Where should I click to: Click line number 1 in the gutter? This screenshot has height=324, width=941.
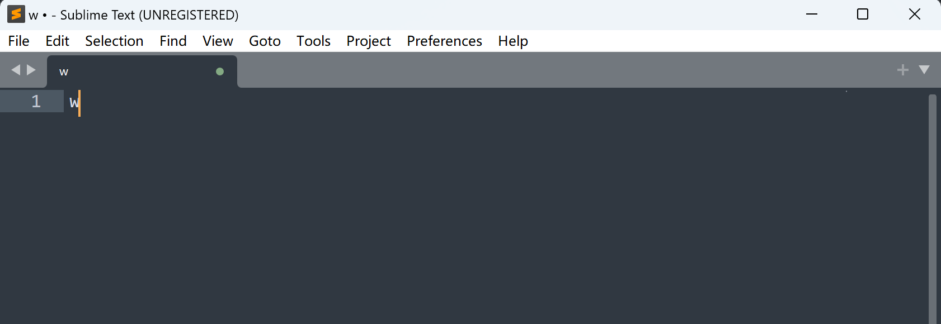click(x=36, y=102)
